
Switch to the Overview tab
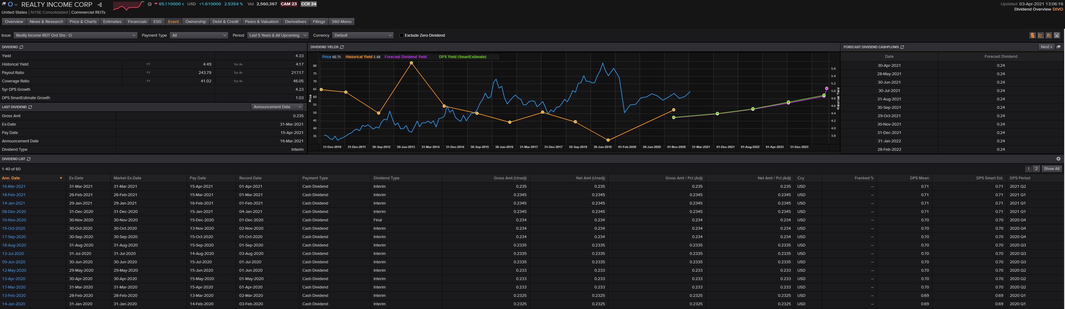tap(14, 22)
